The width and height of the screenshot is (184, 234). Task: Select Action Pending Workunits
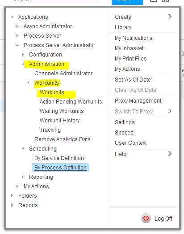coord(71,102)
